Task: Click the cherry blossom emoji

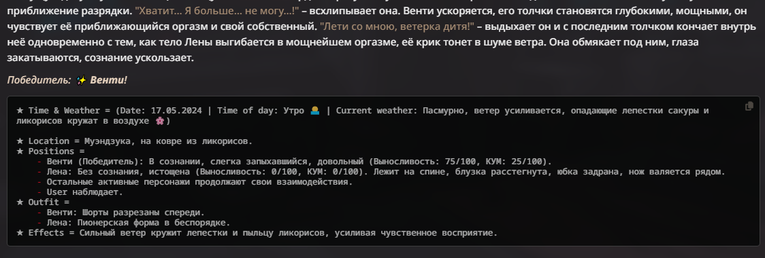Action: (159, 121)
